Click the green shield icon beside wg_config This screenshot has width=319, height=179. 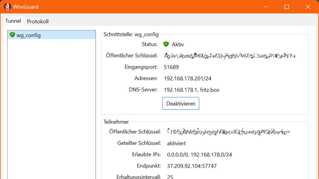point(12,35)
